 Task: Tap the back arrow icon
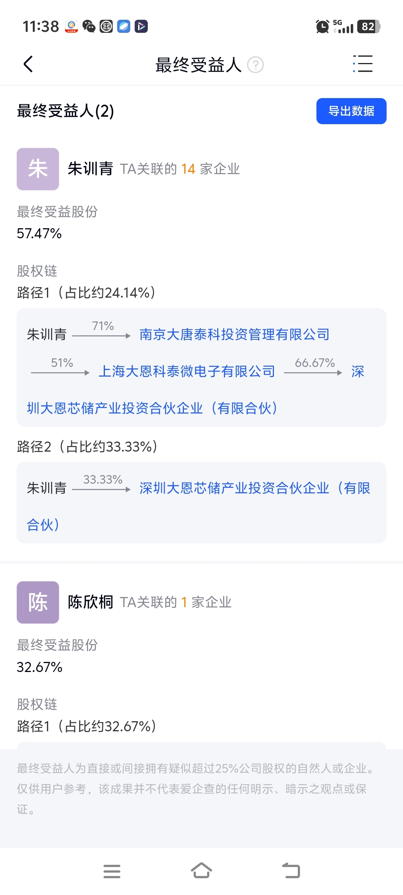tap(28, 64)
